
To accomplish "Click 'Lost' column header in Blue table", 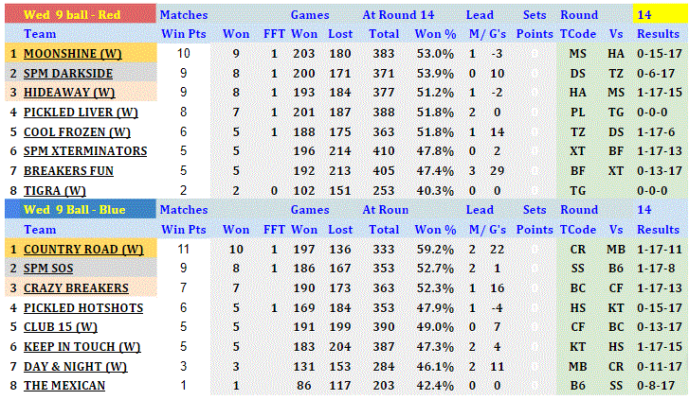I will coord(340,230).
